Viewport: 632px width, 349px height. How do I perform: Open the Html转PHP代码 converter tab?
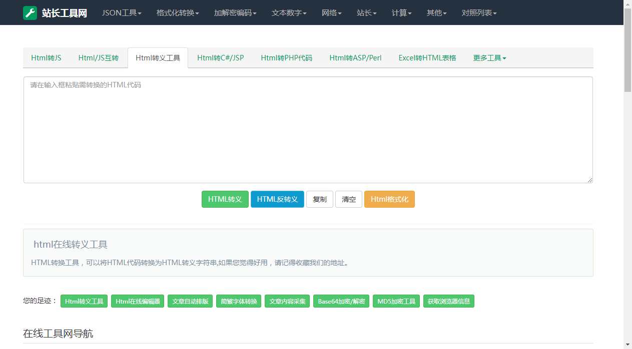coord(286,57)
